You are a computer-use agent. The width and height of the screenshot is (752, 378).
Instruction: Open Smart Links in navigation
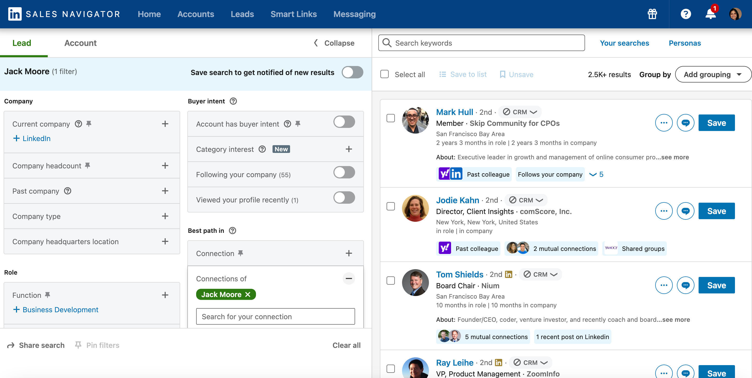pyautogui.click(x=294, y=14)
